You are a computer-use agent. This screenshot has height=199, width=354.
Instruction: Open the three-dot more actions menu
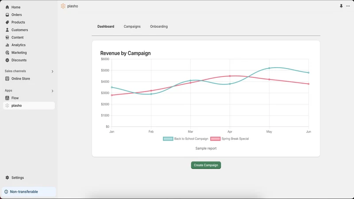(348, 6)
